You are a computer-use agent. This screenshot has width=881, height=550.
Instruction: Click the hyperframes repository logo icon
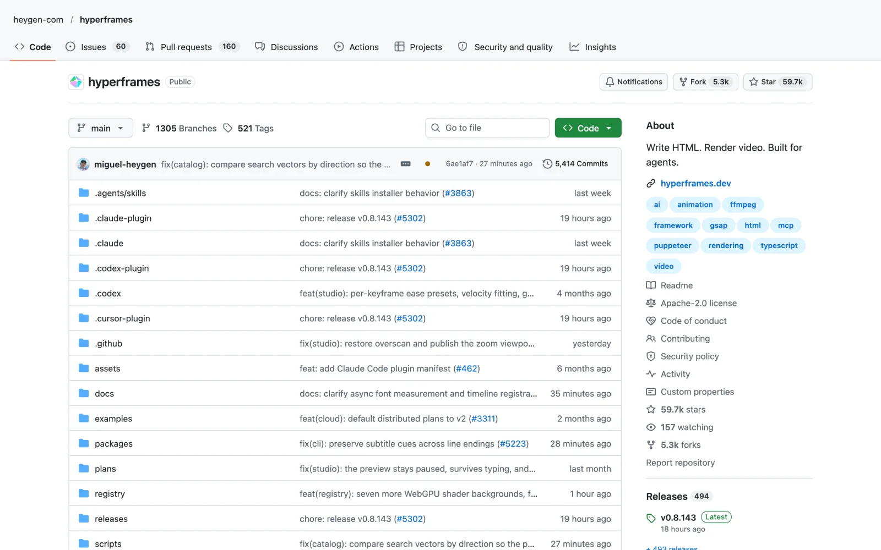point(76,82)
